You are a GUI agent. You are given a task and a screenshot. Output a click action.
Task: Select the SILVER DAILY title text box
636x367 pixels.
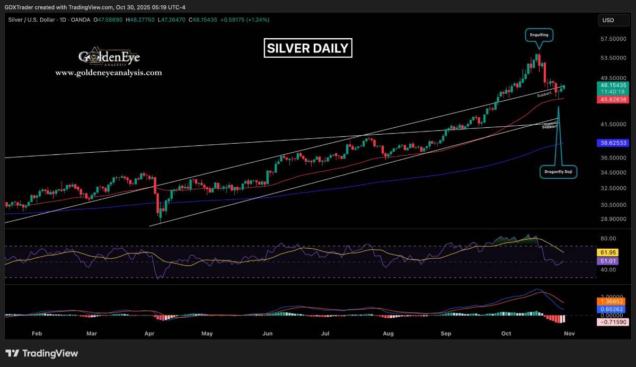tap(308, 48)
